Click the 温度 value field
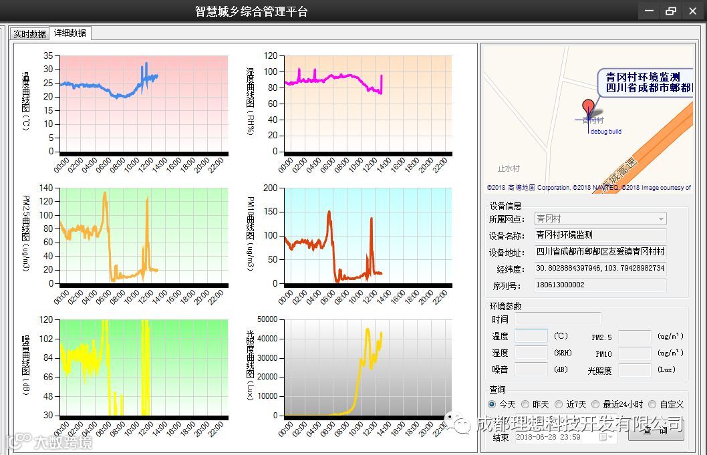Image resolution: width=707 pixels, height=455 pixels. pyautogui.click(x=531, y=336)
